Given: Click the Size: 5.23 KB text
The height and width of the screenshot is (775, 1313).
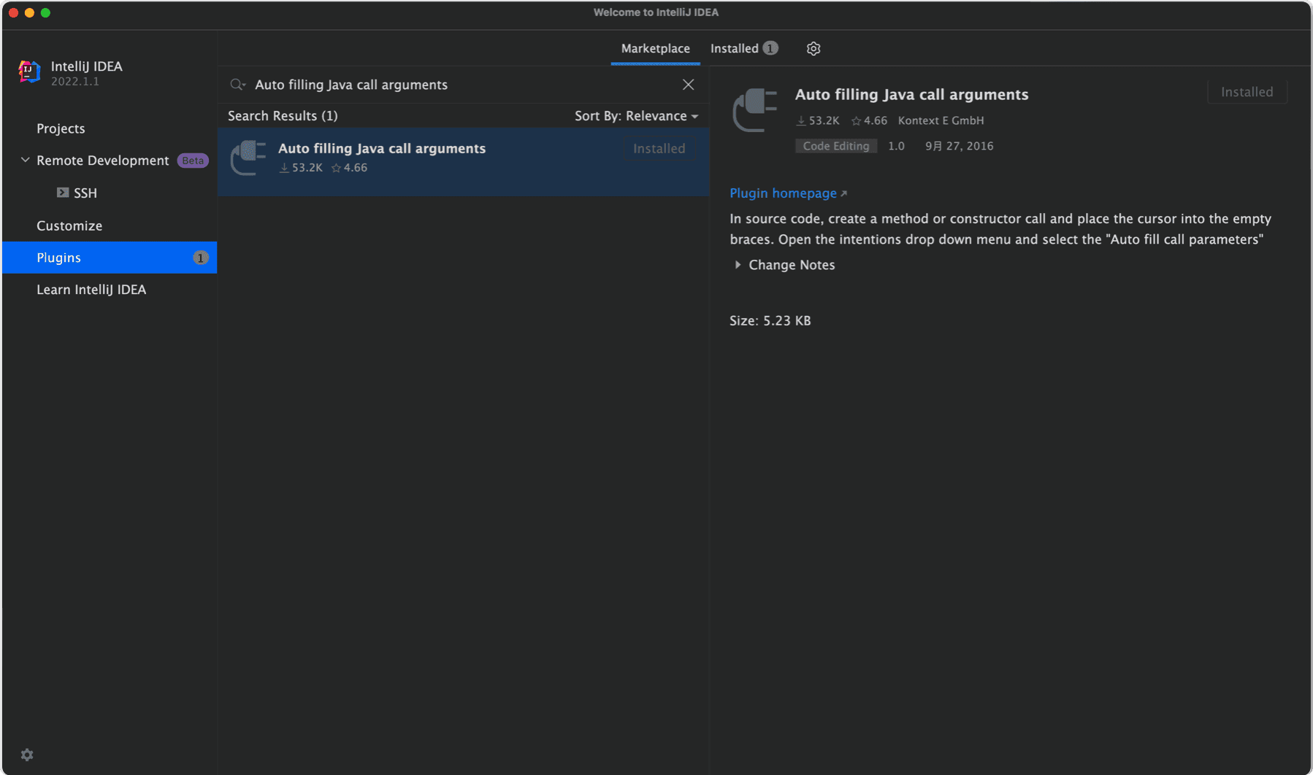Looking at the screenshot, I should click(x=770, y=321).
